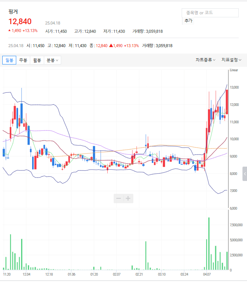
Task: Click the 7,500,000 volume axis label
Action: 236,225
